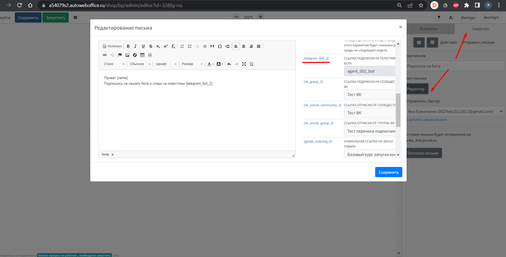The width and height of the screenshot is (506, 257).
Task: Toggle bold formatting in the editor
Action: (128, 46)
